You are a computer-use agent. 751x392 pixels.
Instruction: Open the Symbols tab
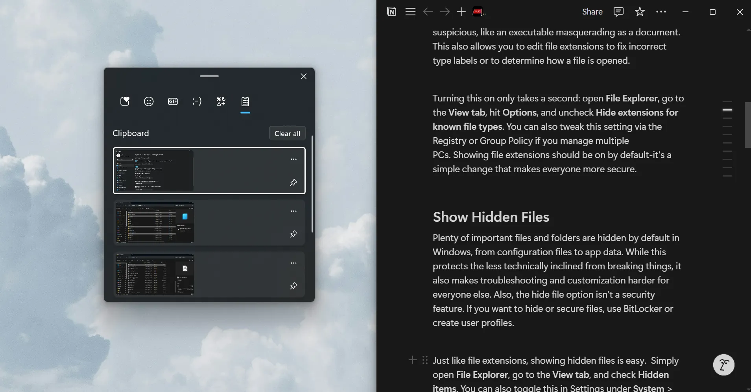(x=221, y=101)
